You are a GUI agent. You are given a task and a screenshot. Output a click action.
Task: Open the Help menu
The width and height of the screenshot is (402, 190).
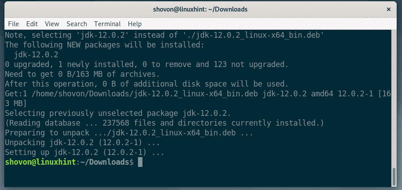point(134,24)
